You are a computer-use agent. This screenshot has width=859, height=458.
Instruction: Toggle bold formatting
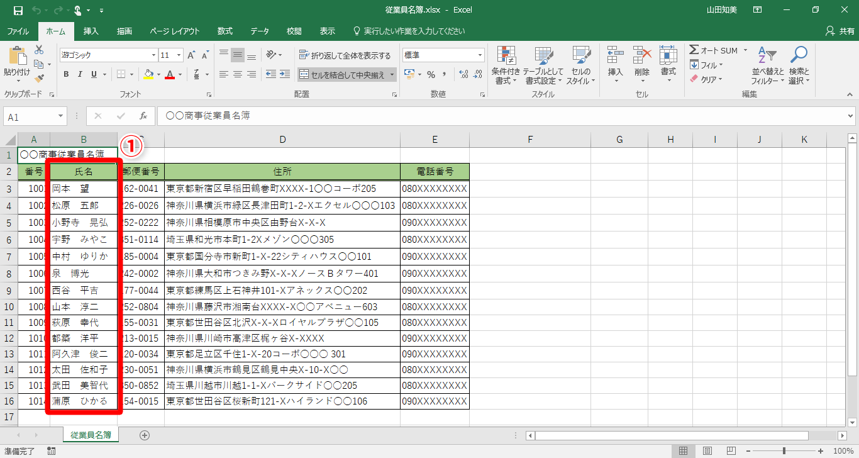[66, 74]
